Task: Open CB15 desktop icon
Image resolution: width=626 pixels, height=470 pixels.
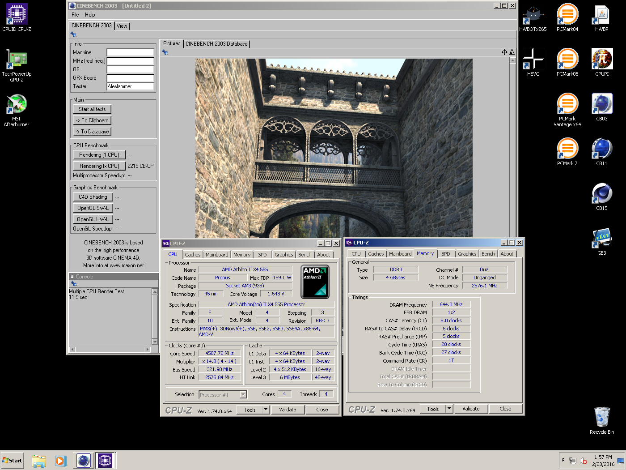Action: click(x=602, y=197)
